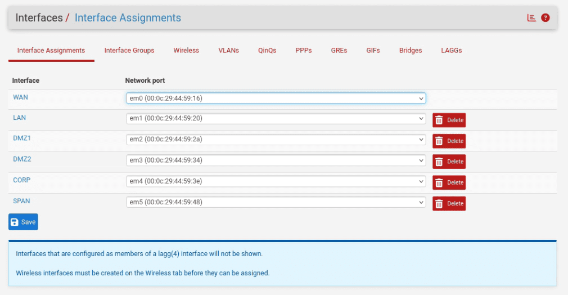Image resolution: width=568 pixels, height=295 pixels.
Task: Switch to the GIFs tab
Action: tap(373, 51)
